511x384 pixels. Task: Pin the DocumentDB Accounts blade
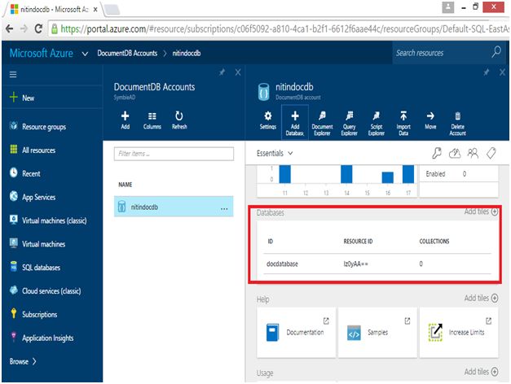pos(222,72)
